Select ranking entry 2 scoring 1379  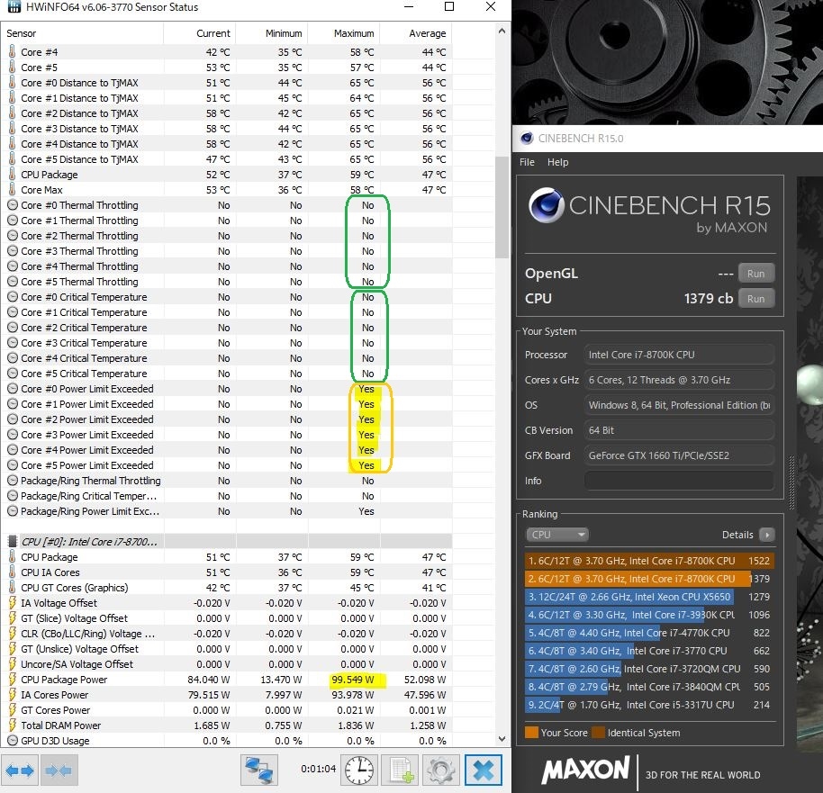[x=649, y=579]
